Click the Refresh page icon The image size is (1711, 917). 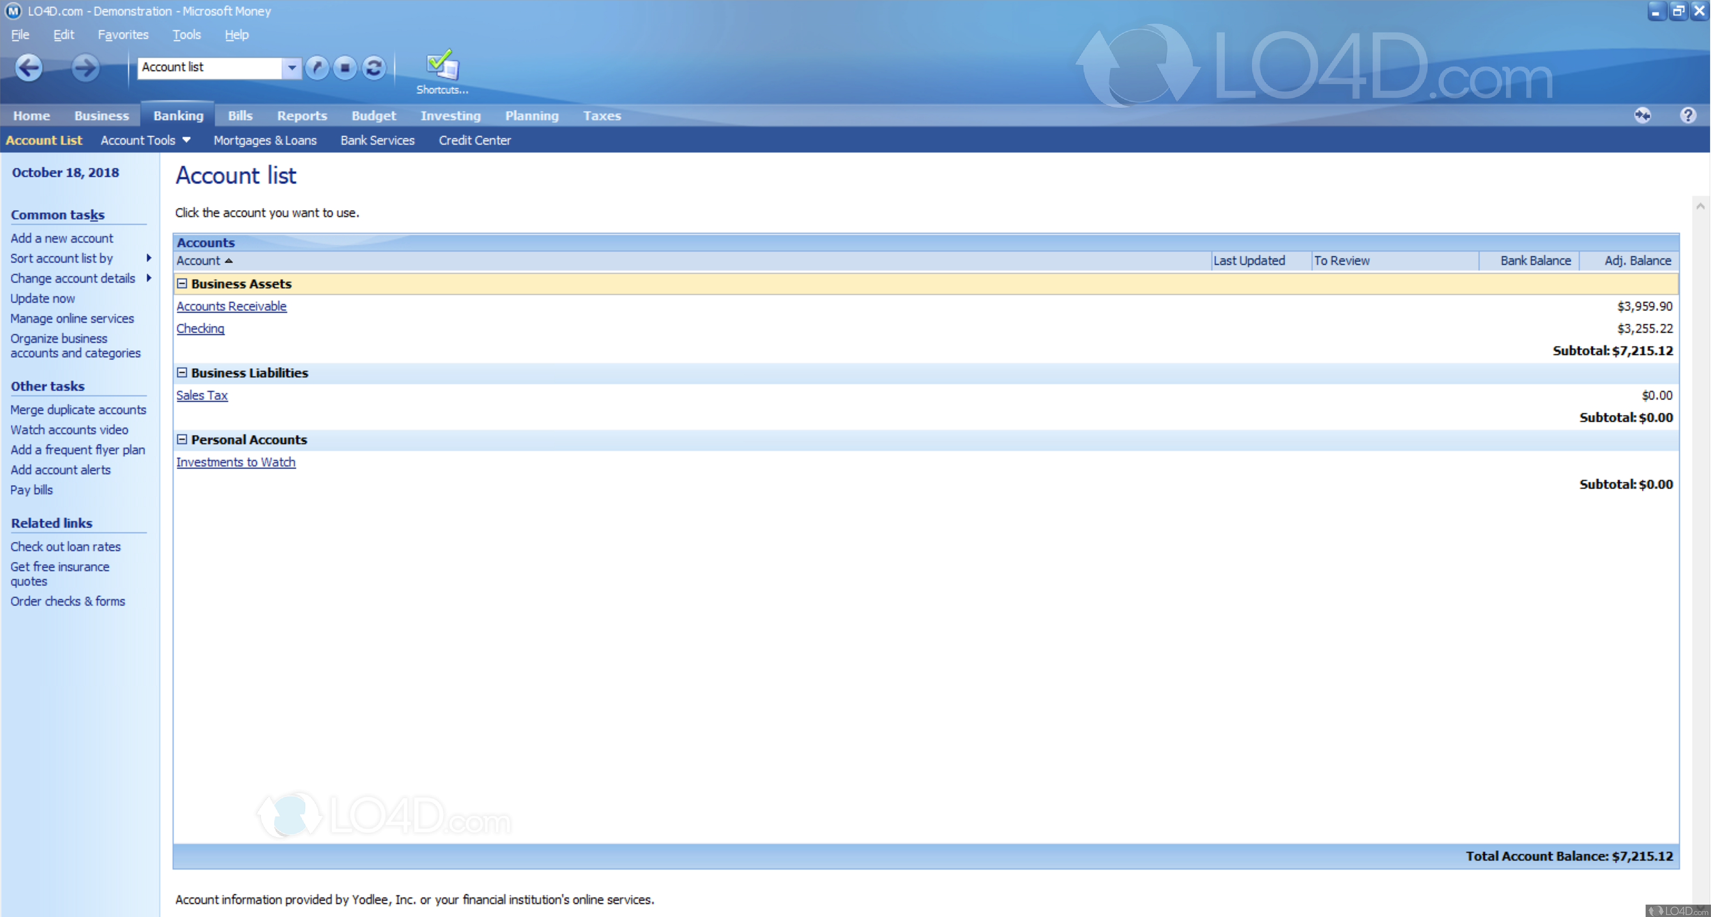click(x=374, y=67)
